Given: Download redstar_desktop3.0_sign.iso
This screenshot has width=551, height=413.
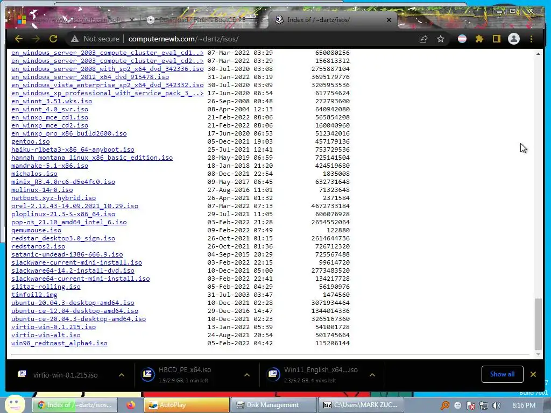Looking at the screenshot, I should click(x=63, y=238).
